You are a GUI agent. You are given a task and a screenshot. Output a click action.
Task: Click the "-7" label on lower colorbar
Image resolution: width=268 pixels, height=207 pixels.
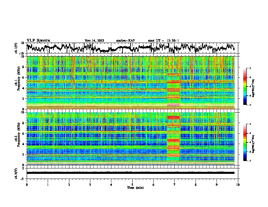(x=250, y=161)
